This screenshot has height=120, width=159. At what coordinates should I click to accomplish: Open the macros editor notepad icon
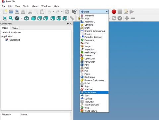click(x=126, y=12)
